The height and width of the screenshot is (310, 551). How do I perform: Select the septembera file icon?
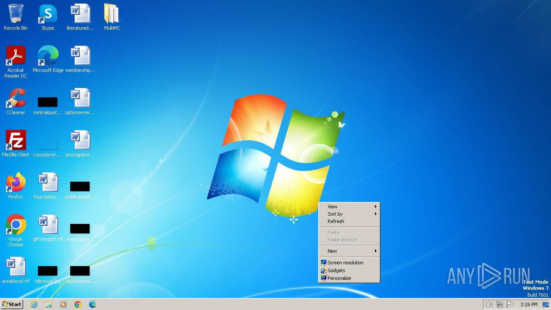[x=80, y=275]
